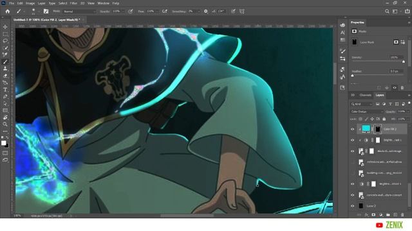
Task: Select the Rectangular Marquee tool
Action: 5,34
